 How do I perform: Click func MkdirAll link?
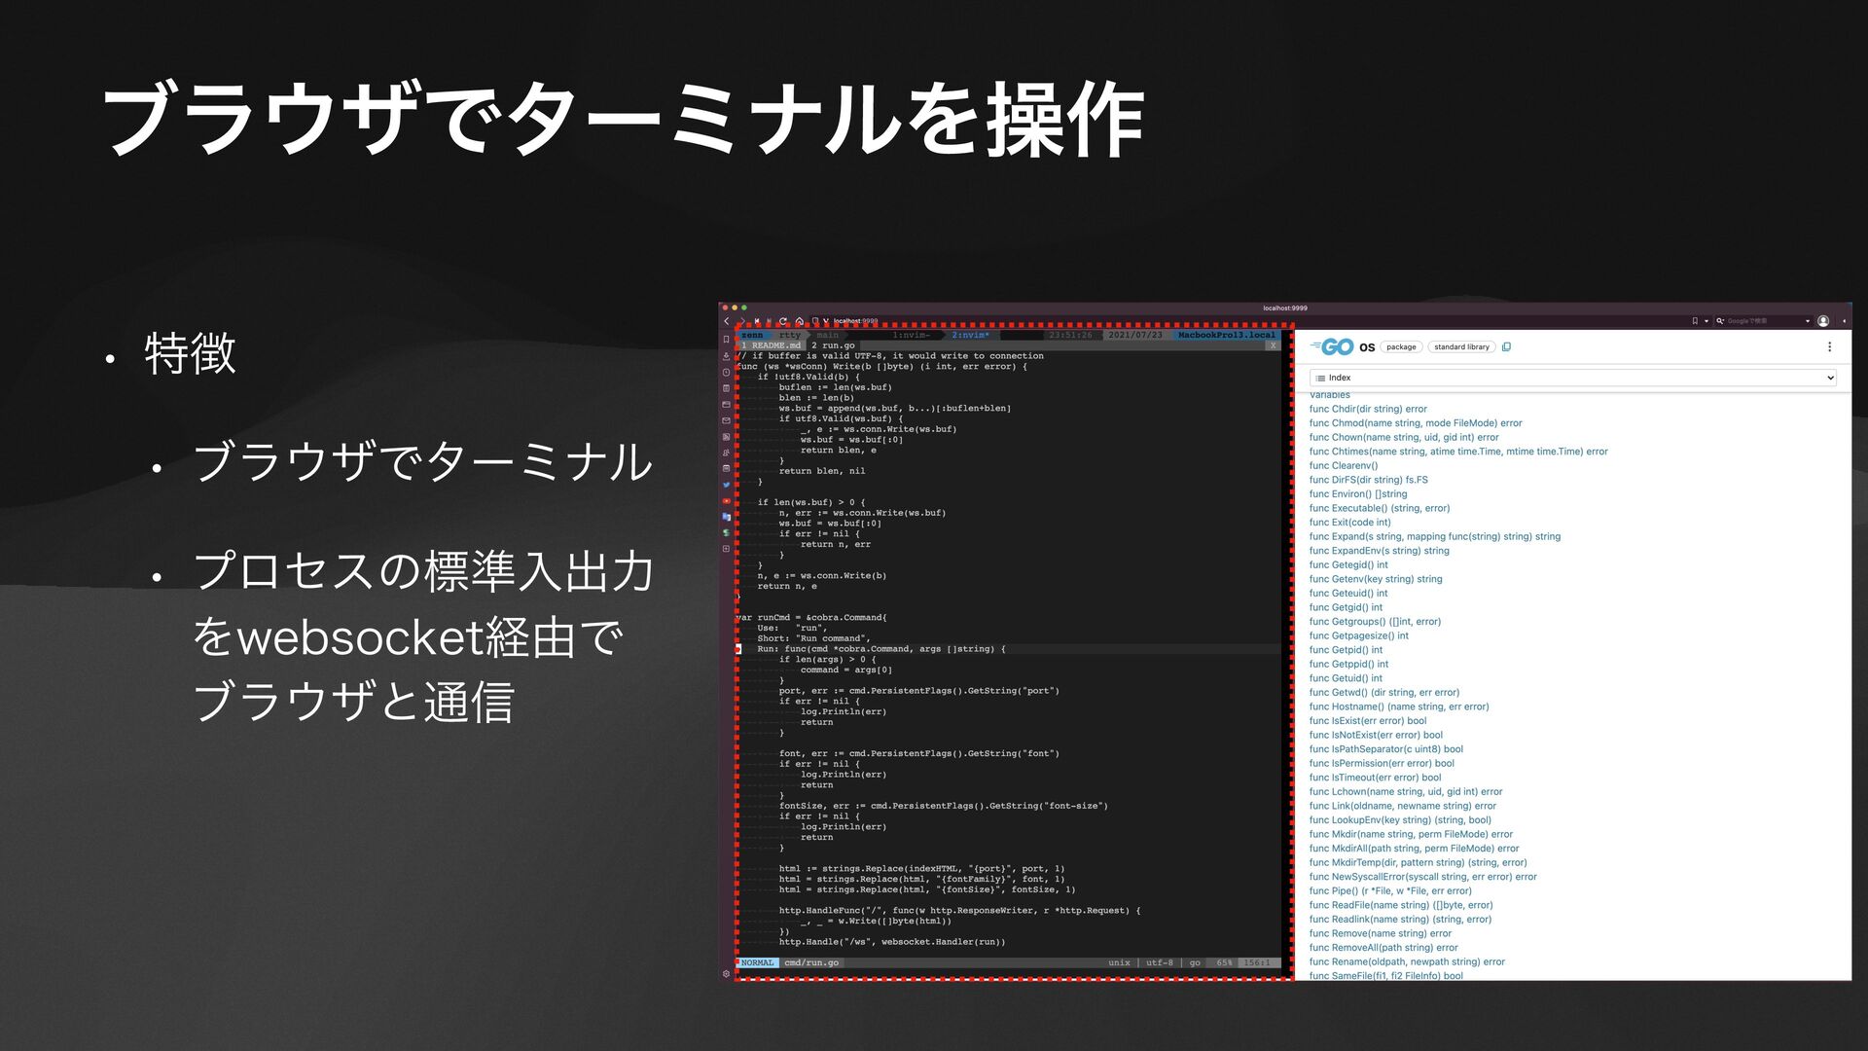pos(1413,849)
